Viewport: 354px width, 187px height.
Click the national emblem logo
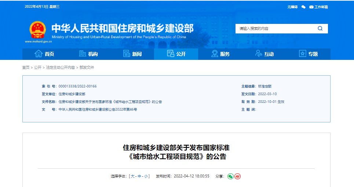coord(38,30)
